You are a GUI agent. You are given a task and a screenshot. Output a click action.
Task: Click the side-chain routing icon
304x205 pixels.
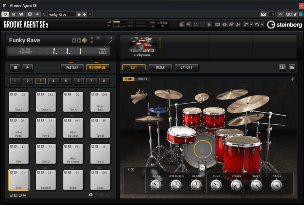point(280,14)
